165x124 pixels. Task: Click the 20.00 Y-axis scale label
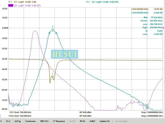[x=5, y=9]
